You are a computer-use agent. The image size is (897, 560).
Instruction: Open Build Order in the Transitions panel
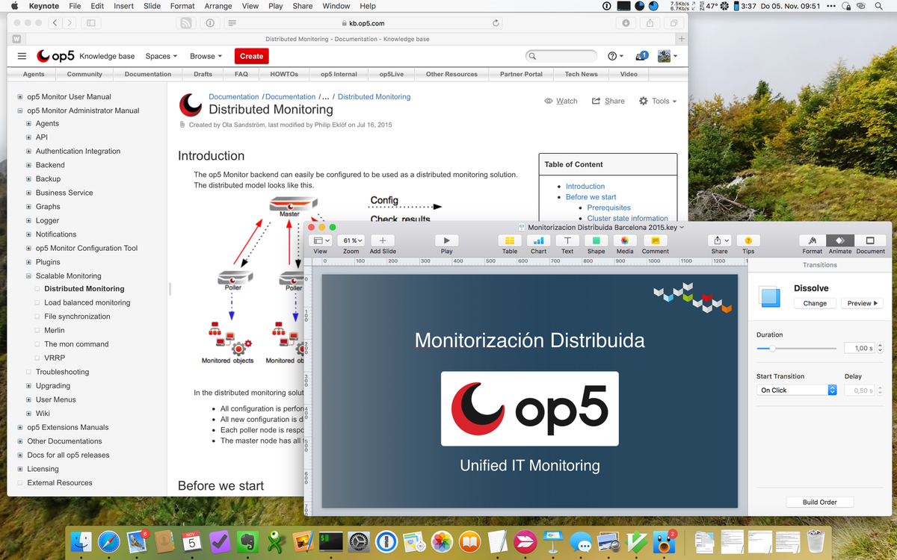coord(819,502)
